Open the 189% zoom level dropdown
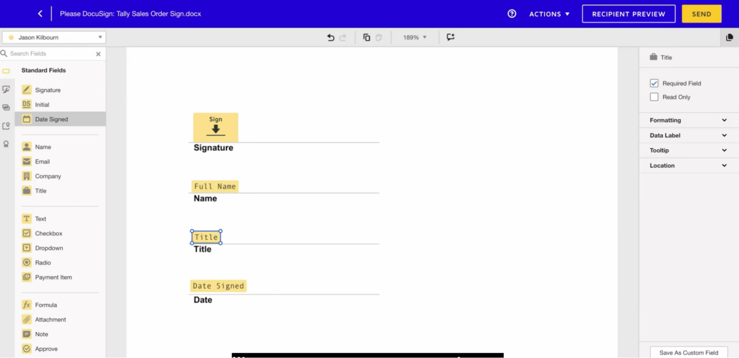This screenshot has width=739, height=358. pos(414,37)
